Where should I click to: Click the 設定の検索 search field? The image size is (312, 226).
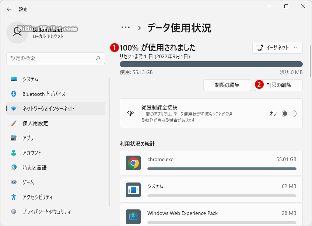pyautogui.click(x=56, y=58)
